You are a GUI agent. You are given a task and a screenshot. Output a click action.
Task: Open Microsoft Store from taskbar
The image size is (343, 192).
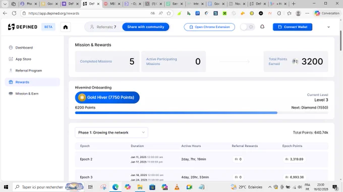tap(152, 187)
